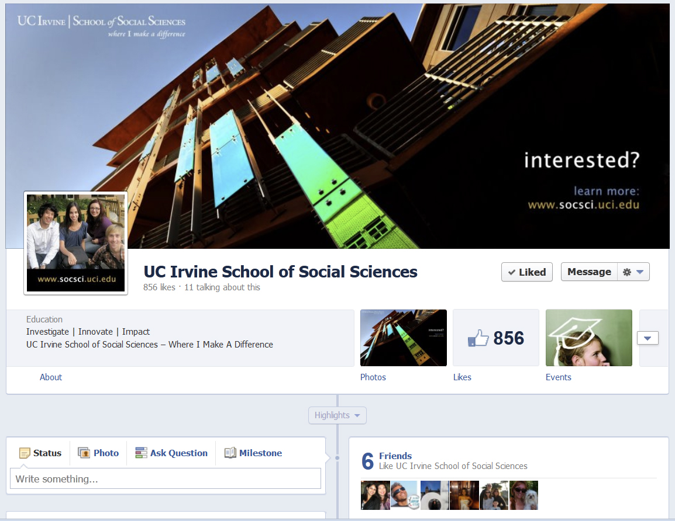Select the Status tab

click(40, 453)
